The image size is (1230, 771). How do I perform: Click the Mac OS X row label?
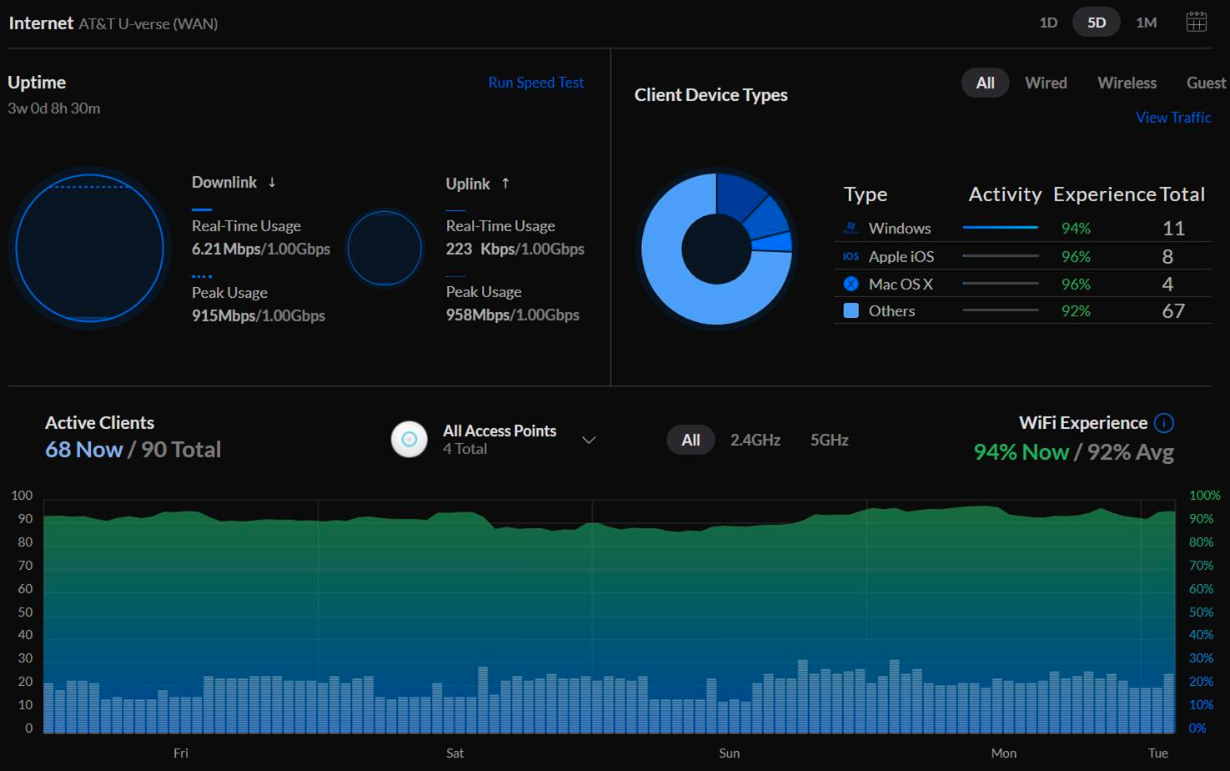[x=901, y=284]
